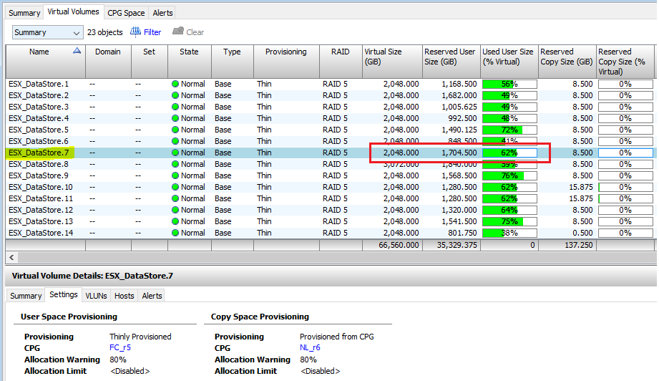This screenshot has width=659, height=381.
Task: Click the horizontal scrollbar left arrow
Action: pyautogui.click(x=11, y=257)
